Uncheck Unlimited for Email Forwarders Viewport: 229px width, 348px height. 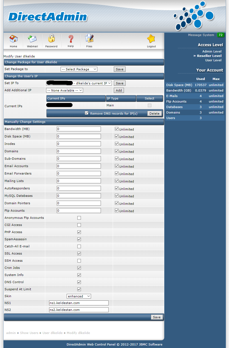pos(117,173)
